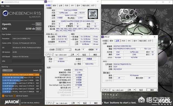
Task: Click the Radeon RX 550 Series GFX Board value
Action: [x=21, y=57]
